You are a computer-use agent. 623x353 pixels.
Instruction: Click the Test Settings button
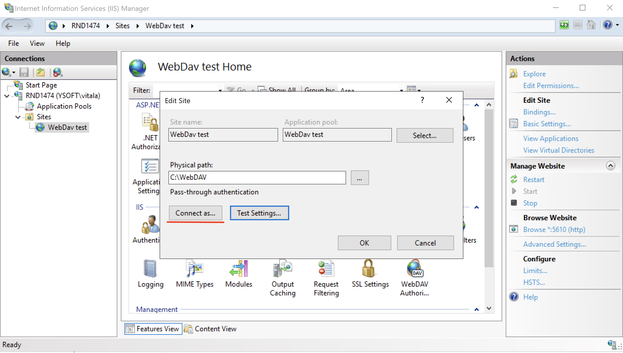(259, 213)
